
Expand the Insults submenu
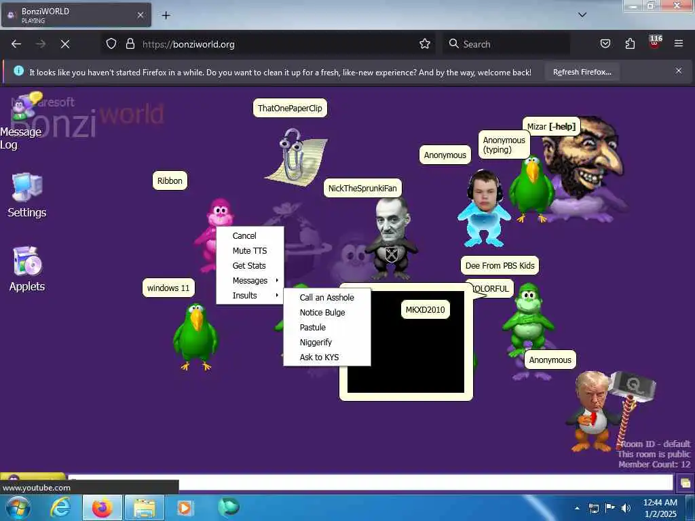(x=250, y=296)
